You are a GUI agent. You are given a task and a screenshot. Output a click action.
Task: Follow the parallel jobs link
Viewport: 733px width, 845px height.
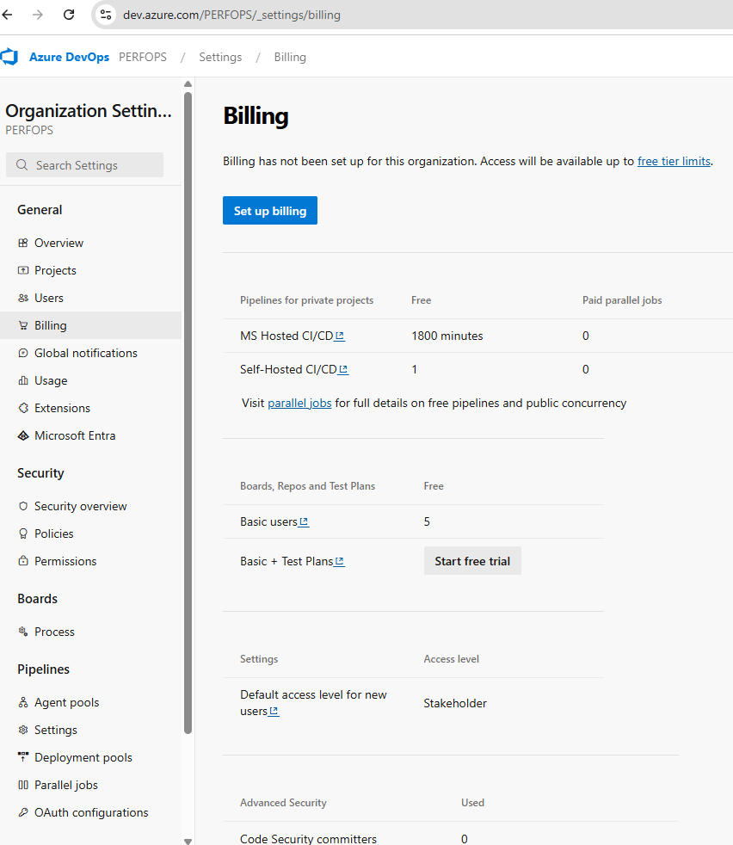click(299, 403)
